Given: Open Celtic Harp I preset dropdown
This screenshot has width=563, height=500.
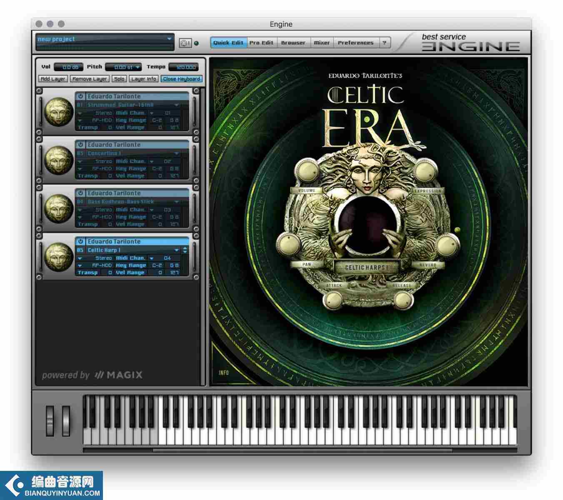Looking at the screenshot, I should (177, 250).
